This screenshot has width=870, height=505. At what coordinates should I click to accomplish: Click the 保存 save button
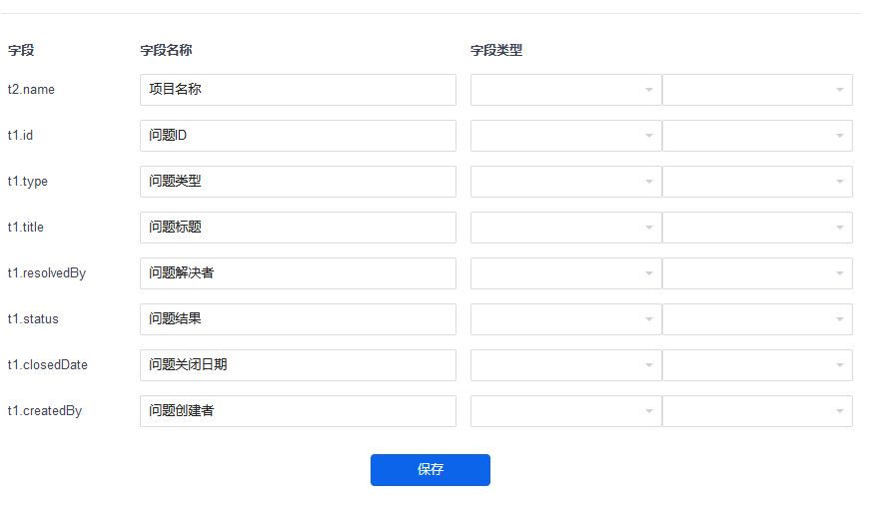pos(430,470)
